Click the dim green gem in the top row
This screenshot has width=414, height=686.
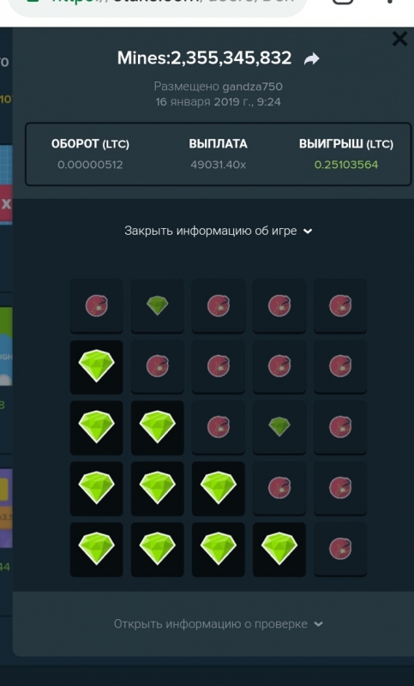coord(158,305)
